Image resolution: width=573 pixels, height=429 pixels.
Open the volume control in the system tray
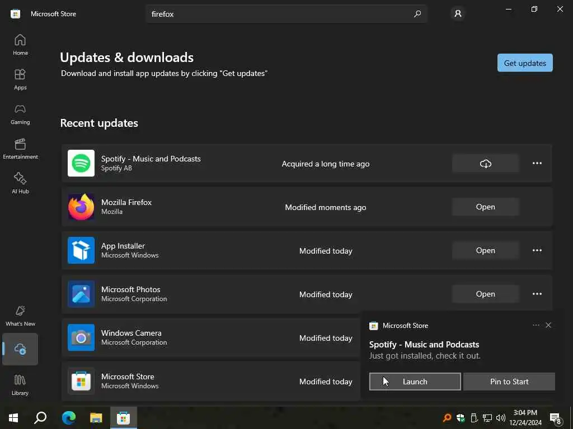(x=501, y=418)
